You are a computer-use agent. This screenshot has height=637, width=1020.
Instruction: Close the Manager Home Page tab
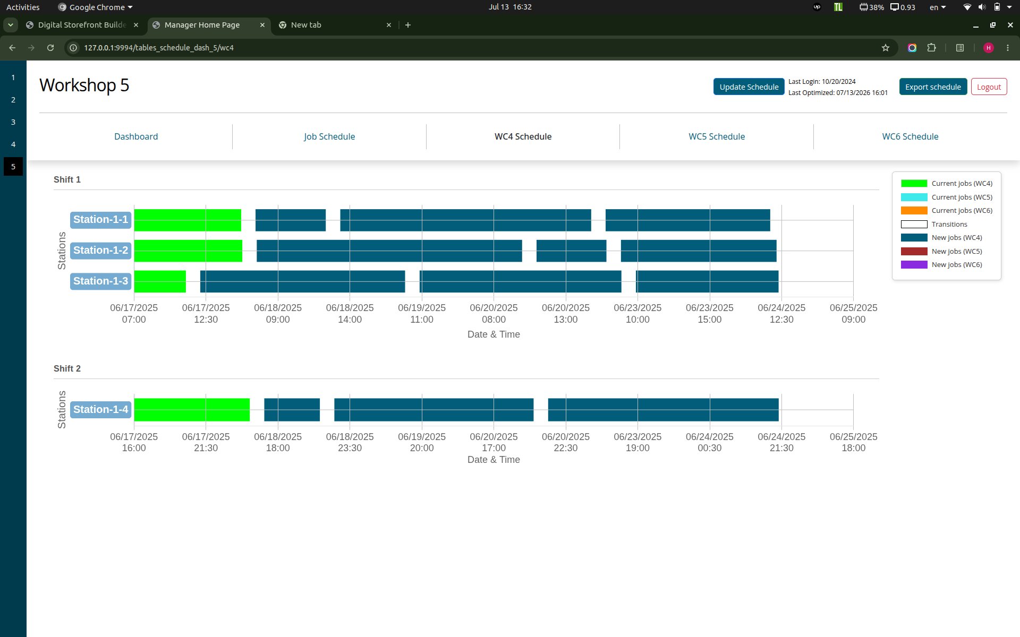(x=262, y=25)
